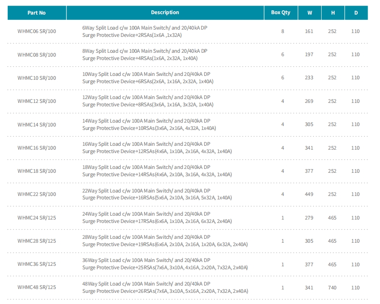Click the H column header
This screenshot has width=380, height=304.
pos(333,12)
